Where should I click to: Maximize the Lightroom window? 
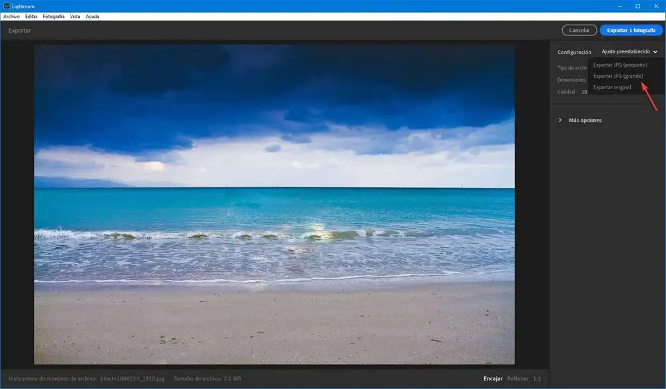click(637, 6)
